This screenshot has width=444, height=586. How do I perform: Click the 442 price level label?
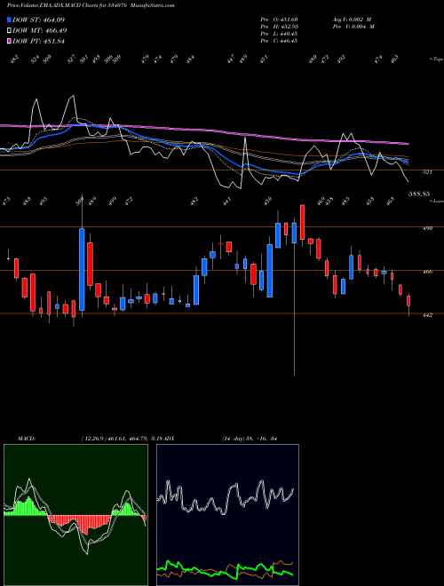428,315
